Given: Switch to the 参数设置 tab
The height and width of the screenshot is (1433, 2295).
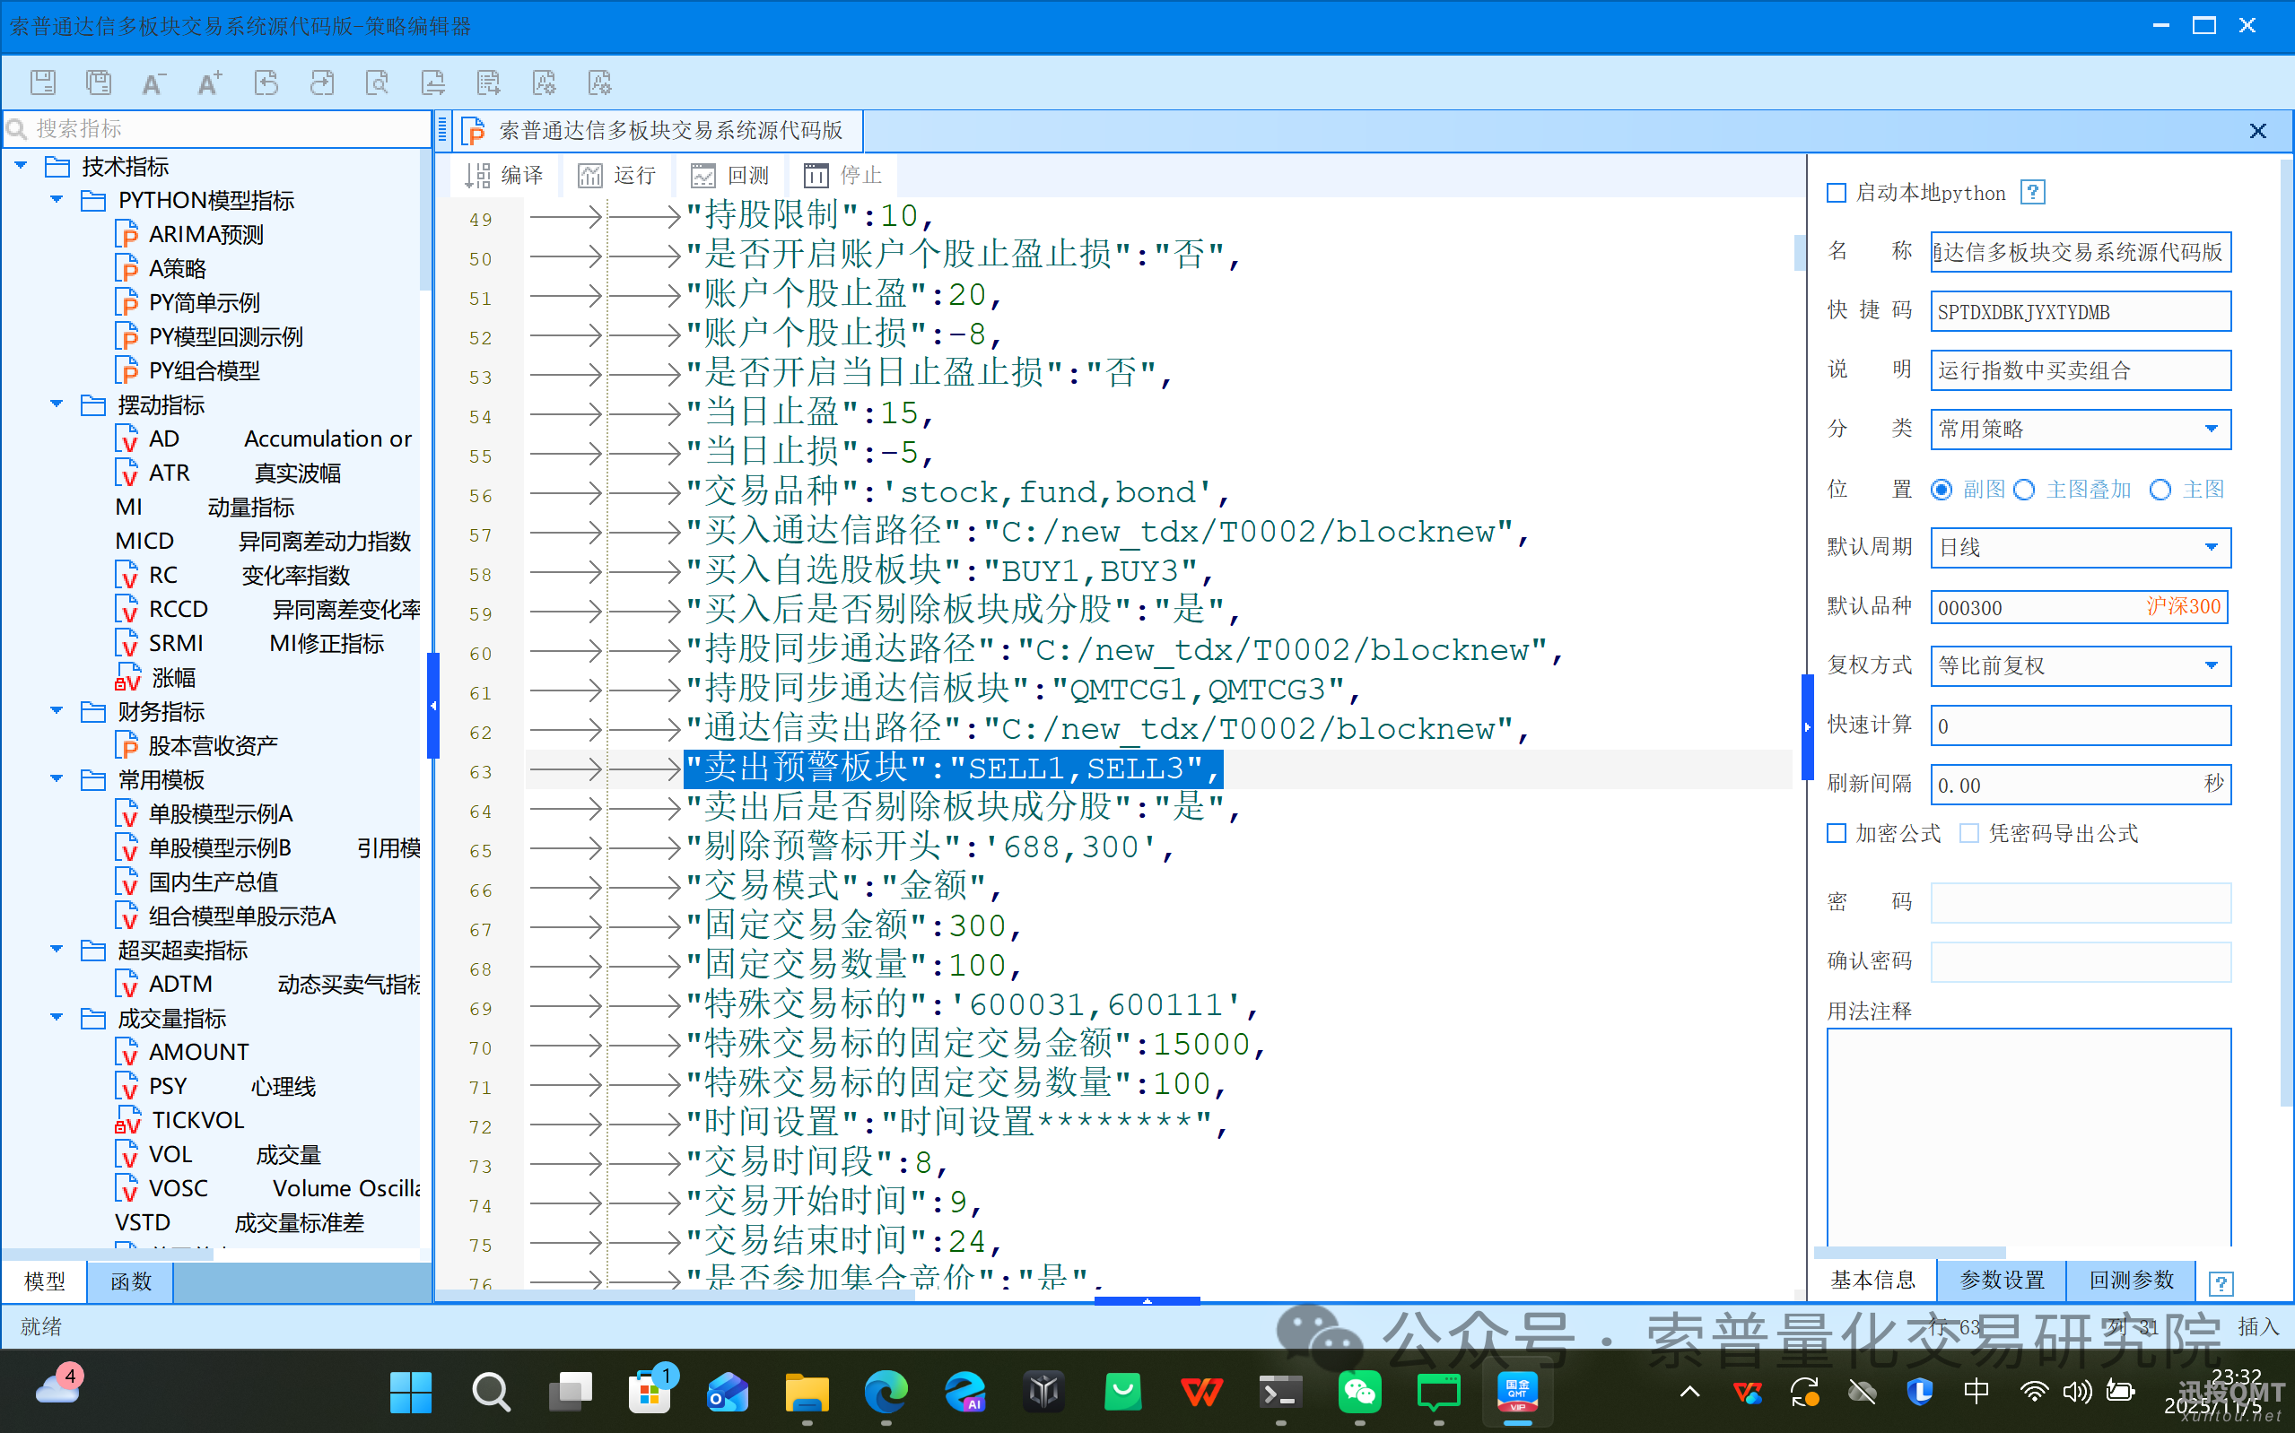Looking at the screenshot, I should coord(2001,1281).
